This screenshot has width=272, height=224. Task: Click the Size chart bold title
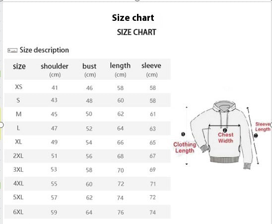(133, 18)
